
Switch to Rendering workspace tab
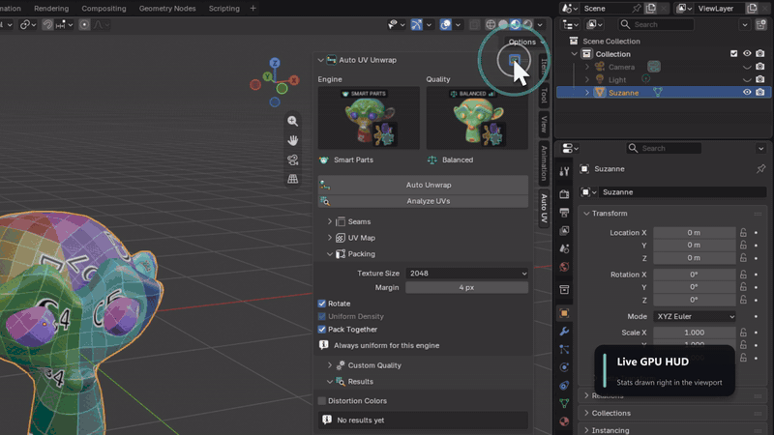(x=51, y=9)
